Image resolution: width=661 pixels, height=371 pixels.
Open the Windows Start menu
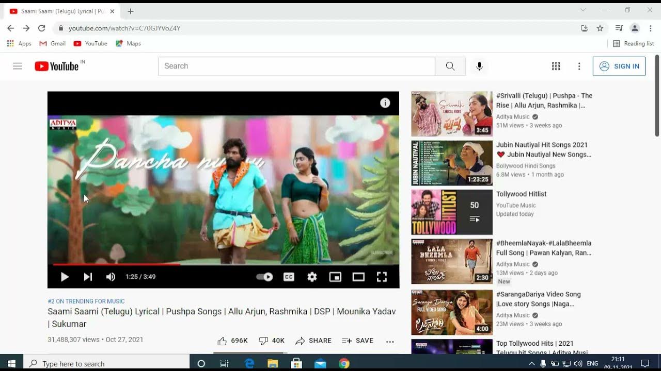pos(11,363)
